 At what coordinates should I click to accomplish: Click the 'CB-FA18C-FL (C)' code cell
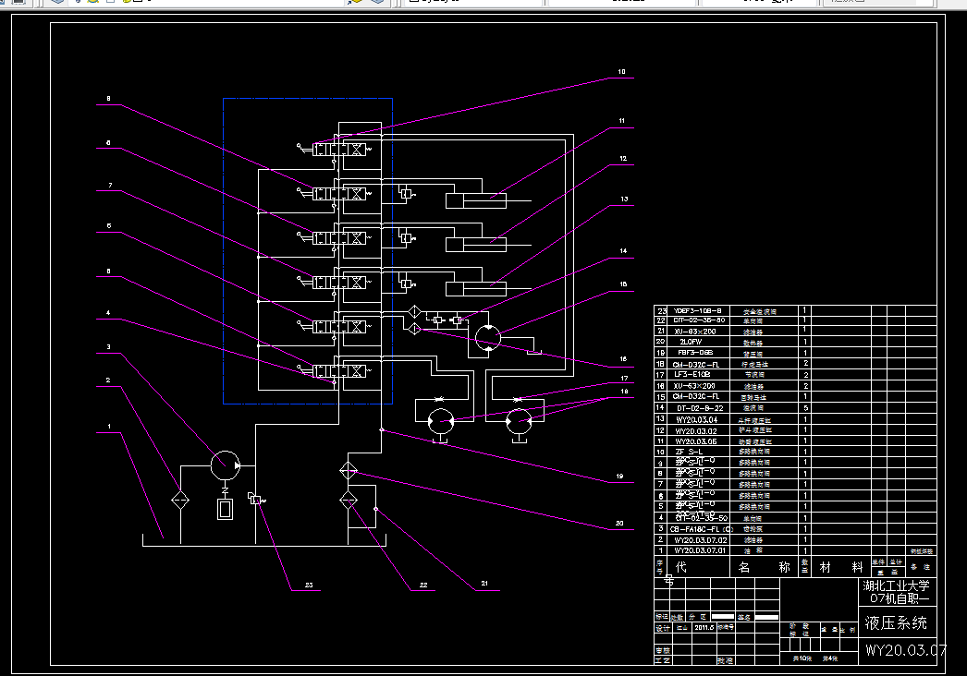point(701,529)
